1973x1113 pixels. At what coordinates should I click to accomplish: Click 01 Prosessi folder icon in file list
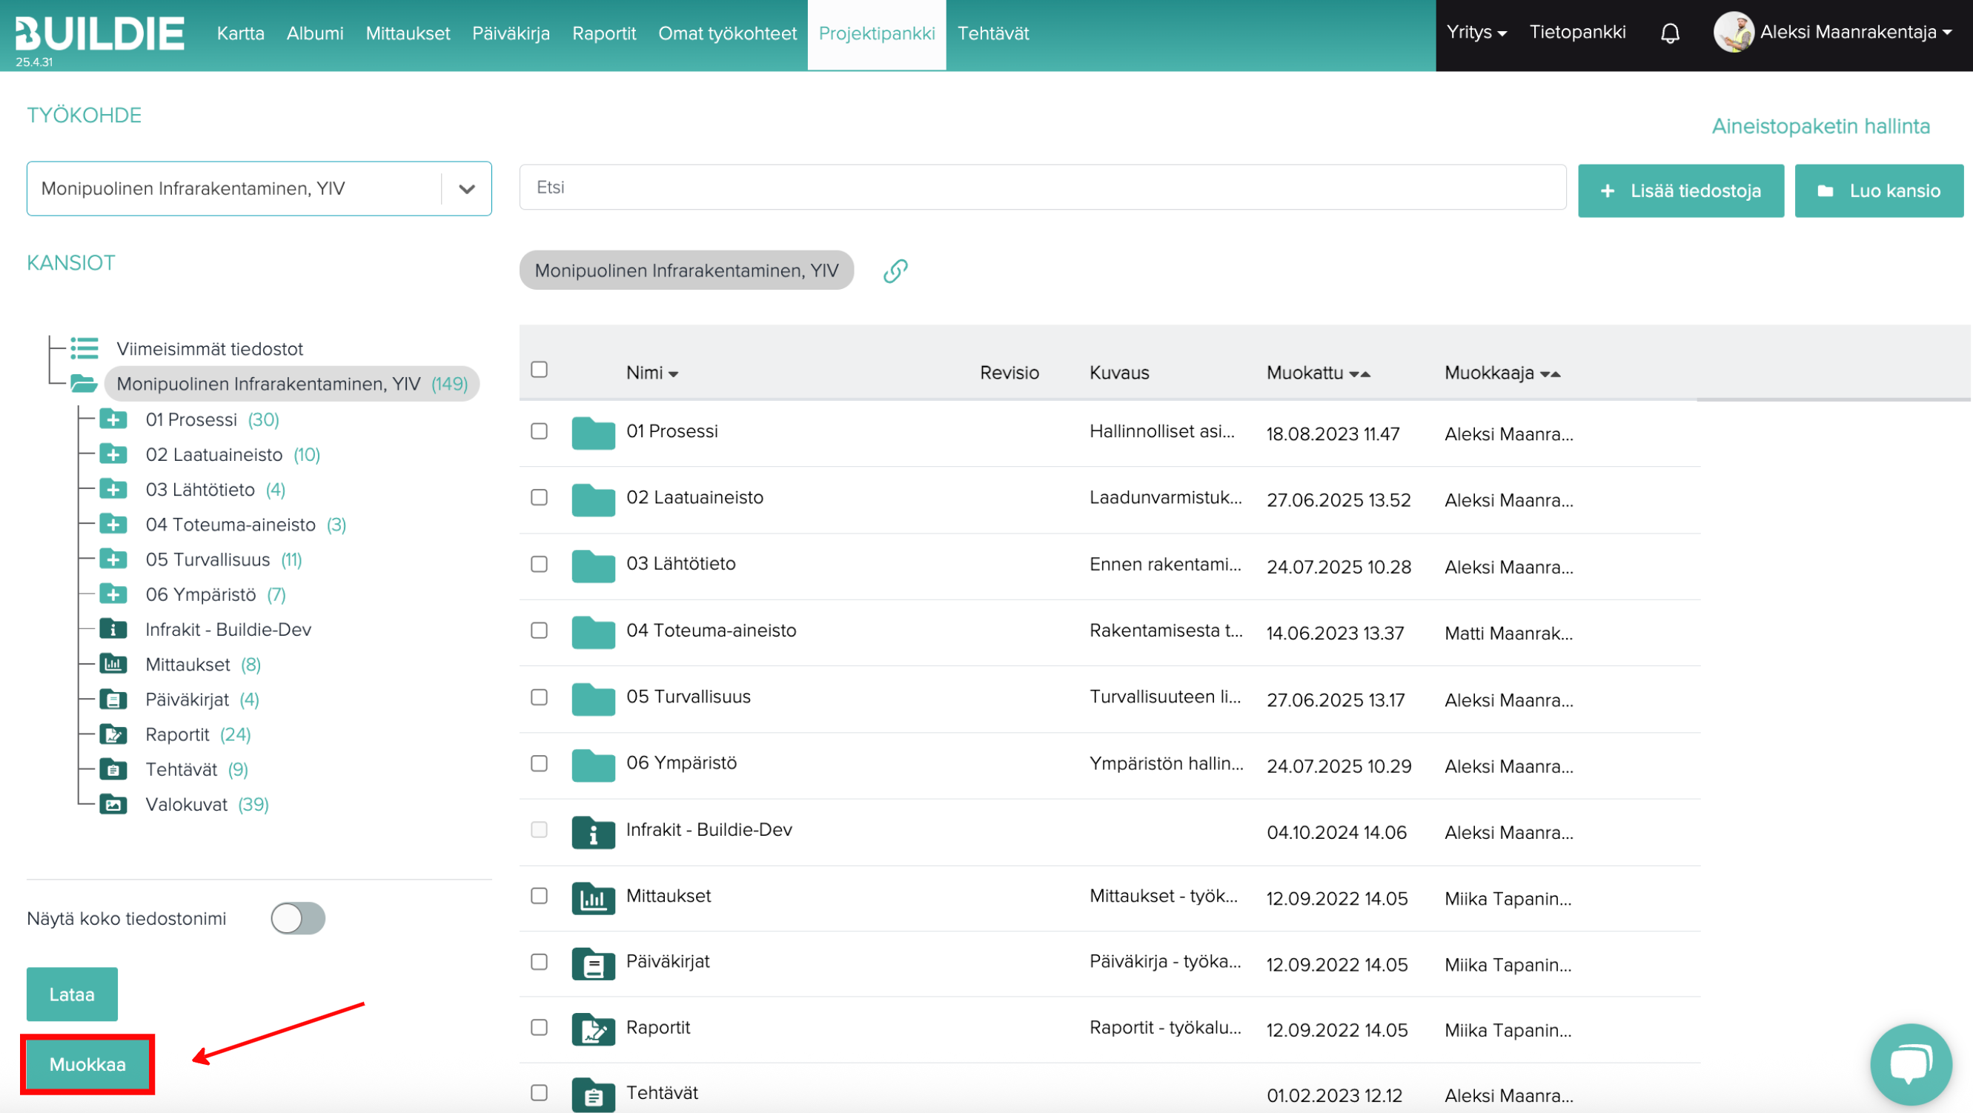coord(594,433)
